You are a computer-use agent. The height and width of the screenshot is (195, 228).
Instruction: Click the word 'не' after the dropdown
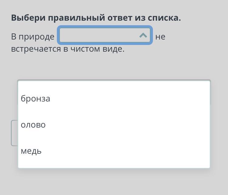click(x=160, y=37)
